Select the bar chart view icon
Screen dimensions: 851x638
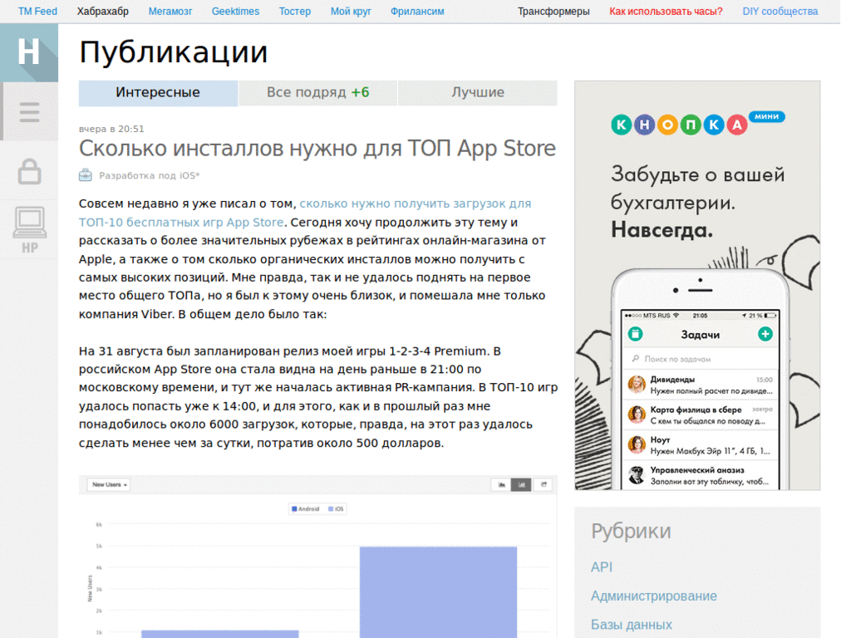pos(521,483)
